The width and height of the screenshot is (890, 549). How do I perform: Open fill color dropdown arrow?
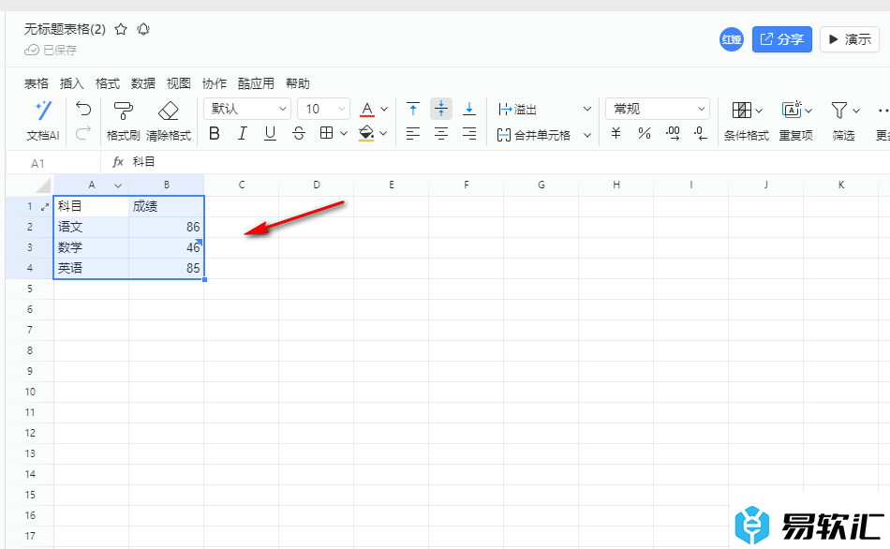[384, 133]
